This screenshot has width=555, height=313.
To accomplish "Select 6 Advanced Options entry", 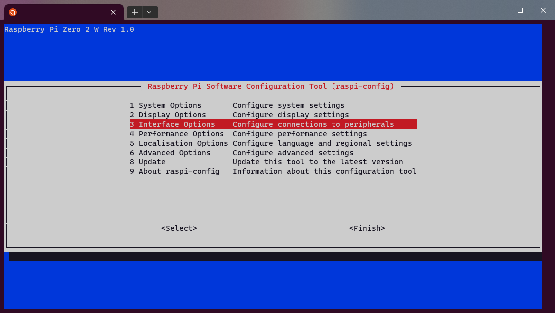I will click(x=273, y=153).
